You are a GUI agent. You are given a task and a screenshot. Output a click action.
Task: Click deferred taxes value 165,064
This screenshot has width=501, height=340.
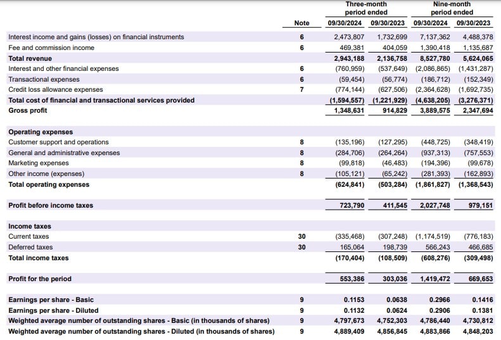[352, 248]
